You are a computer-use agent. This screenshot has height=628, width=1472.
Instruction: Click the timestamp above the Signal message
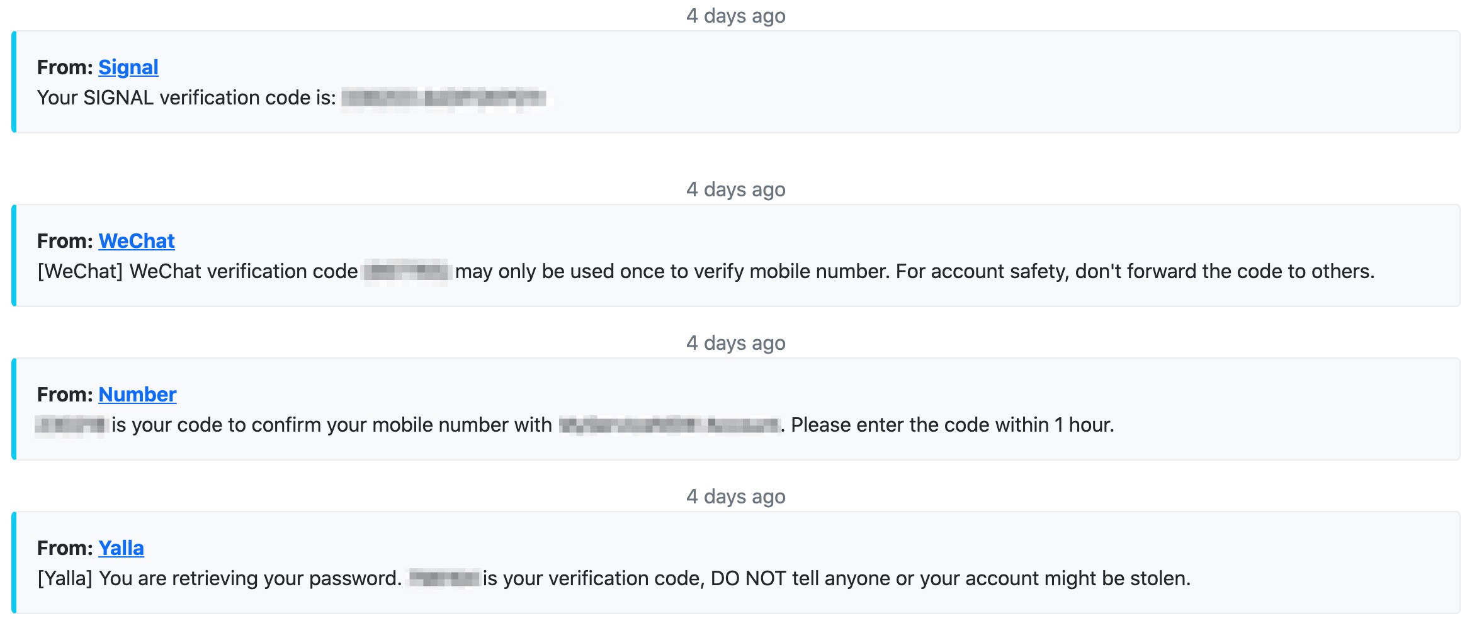point(735,16)
